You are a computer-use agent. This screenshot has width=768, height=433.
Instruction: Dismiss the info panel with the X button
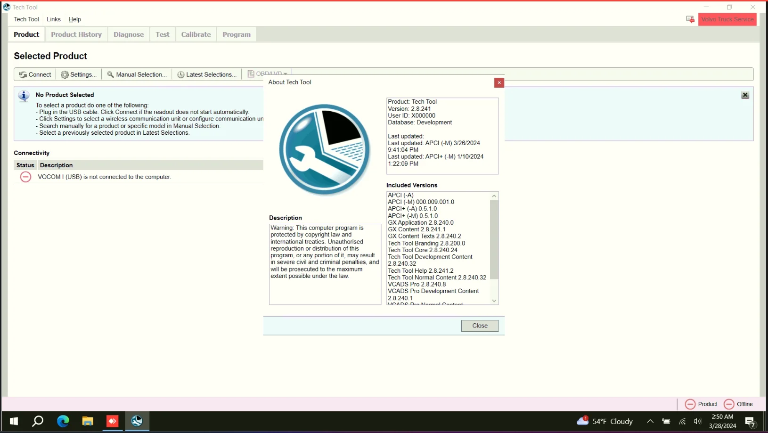[745, 95]
